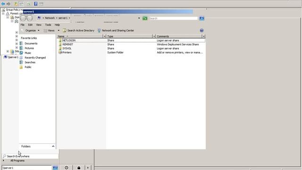Click the Start menu search box
Image resolution: width=302 pixels, height=170 pixels.
27,168
